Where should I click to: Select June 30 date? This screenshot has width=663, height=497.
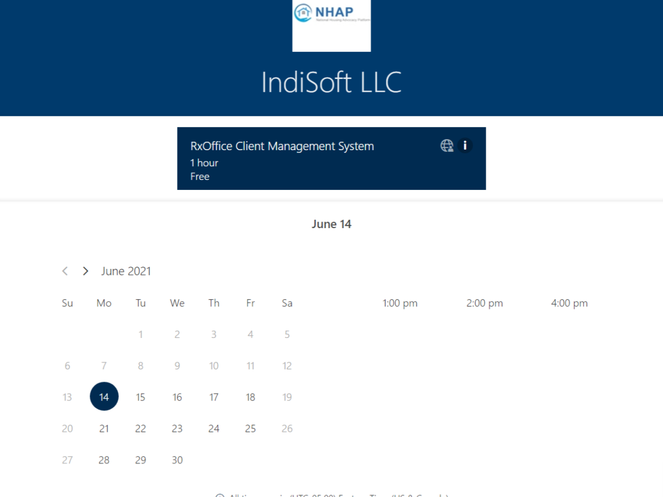(x=177, y=460)
